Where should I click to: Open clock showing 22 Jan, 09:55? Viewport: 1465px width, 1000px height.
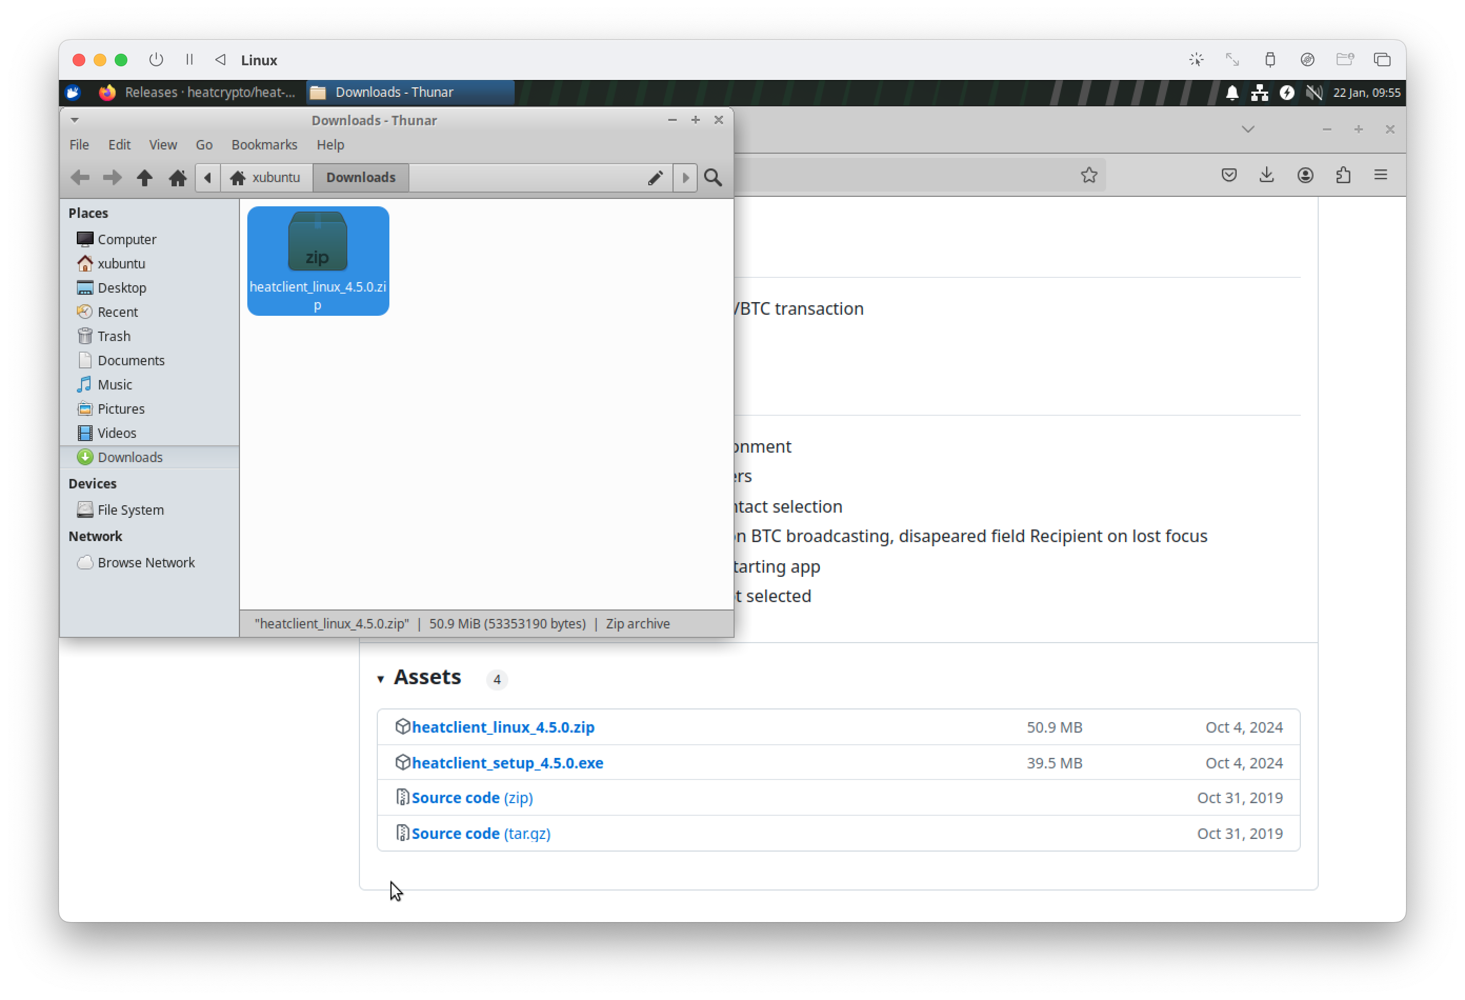(1366, 93)
